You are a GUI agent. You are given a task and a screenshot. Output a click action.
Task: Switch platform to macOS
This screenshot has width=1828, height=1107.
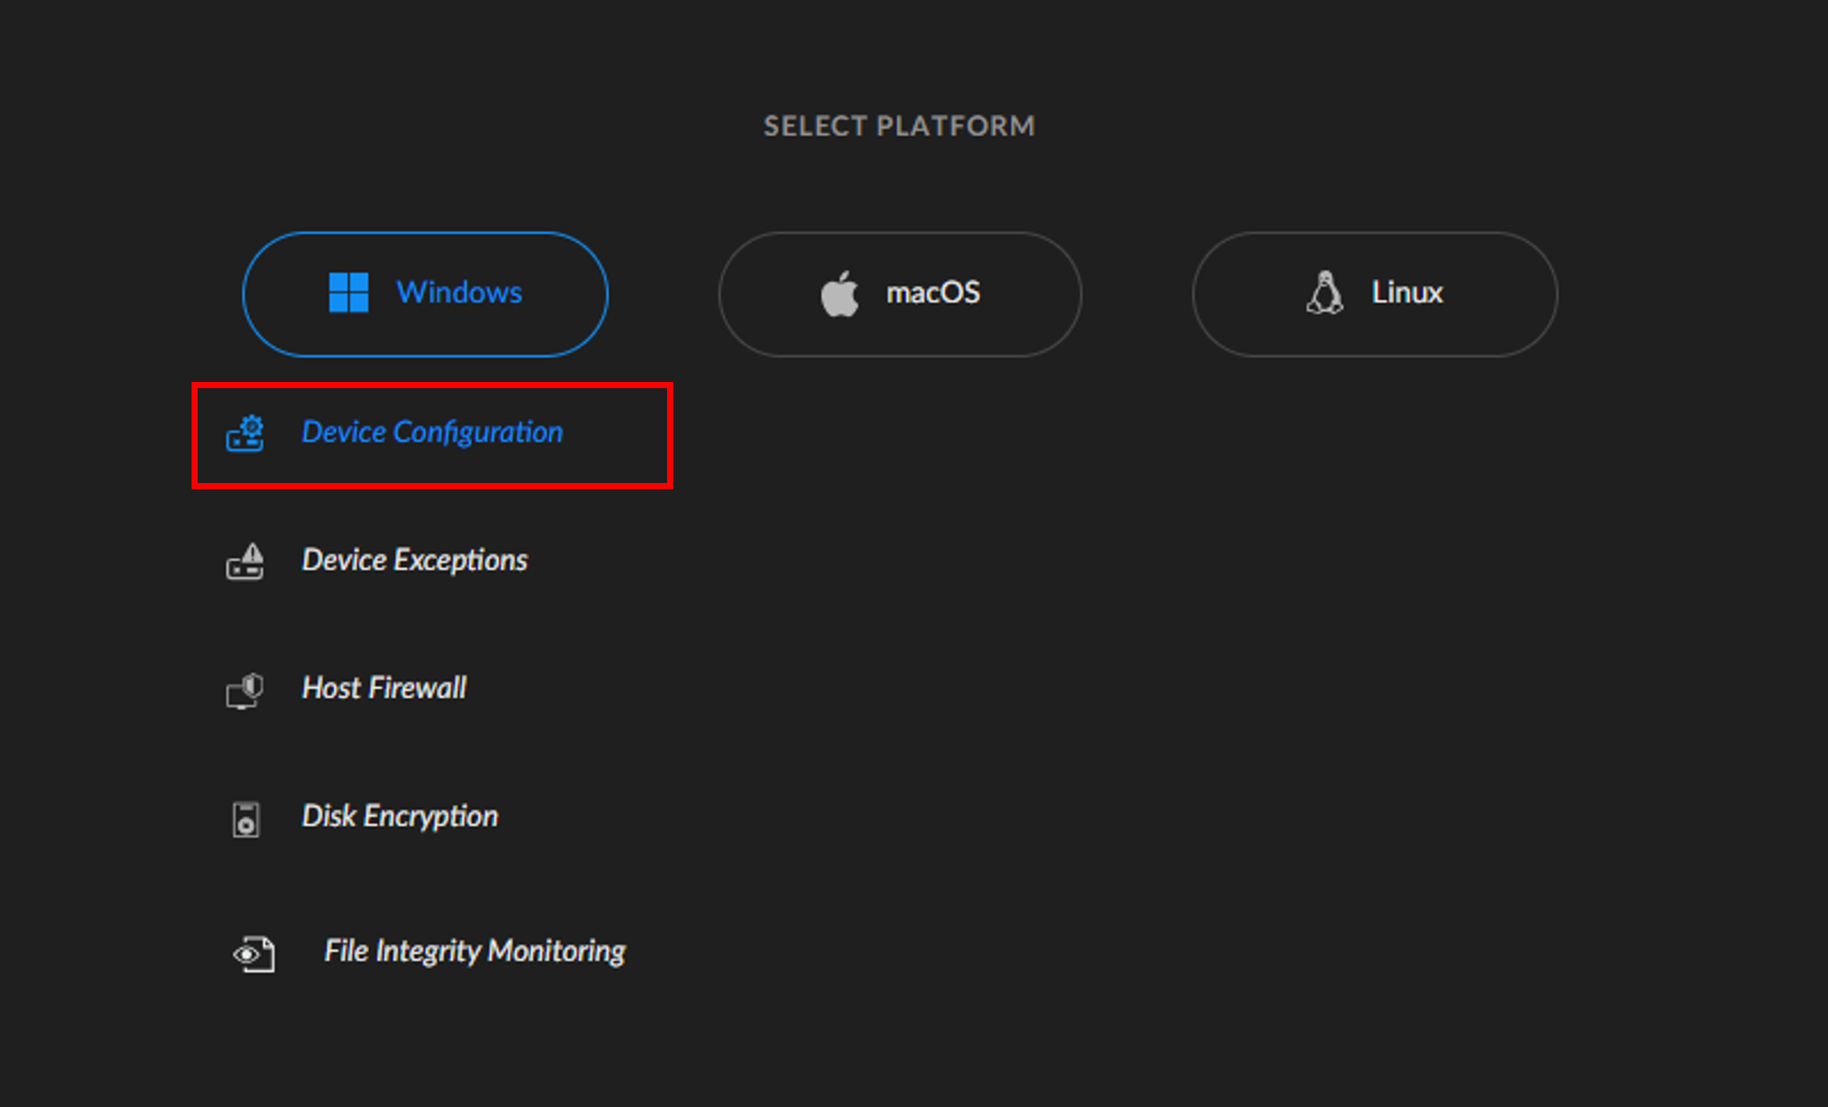pyautogui.click(x=900, y=294)
